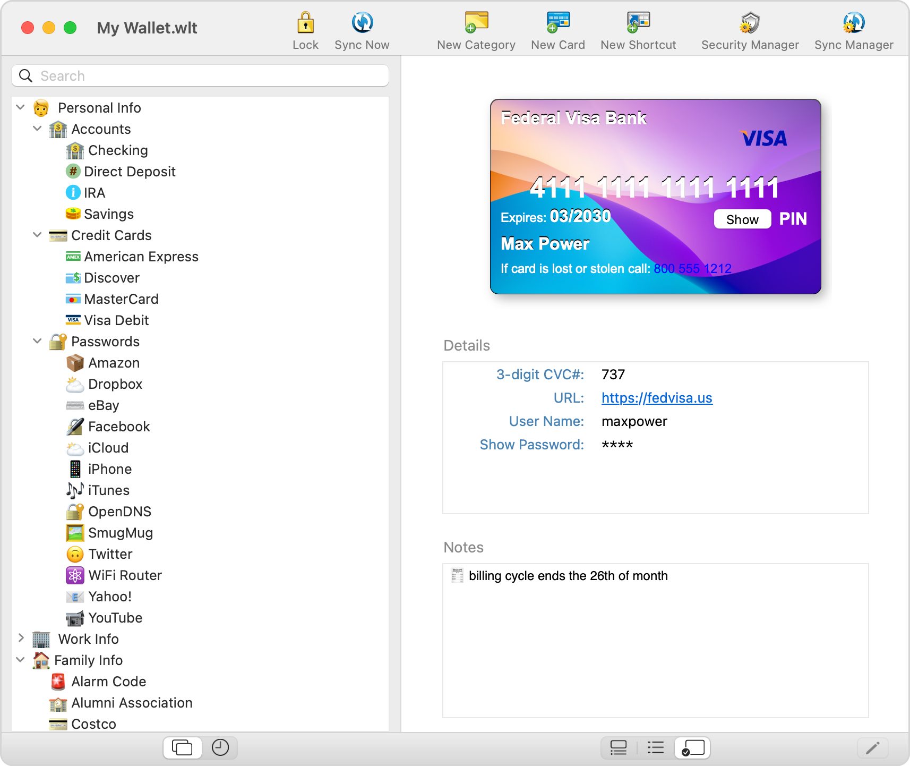Open the Sync Manager icon
The width and height of the screenshot is (910, 766).
[x=854, y=22]
